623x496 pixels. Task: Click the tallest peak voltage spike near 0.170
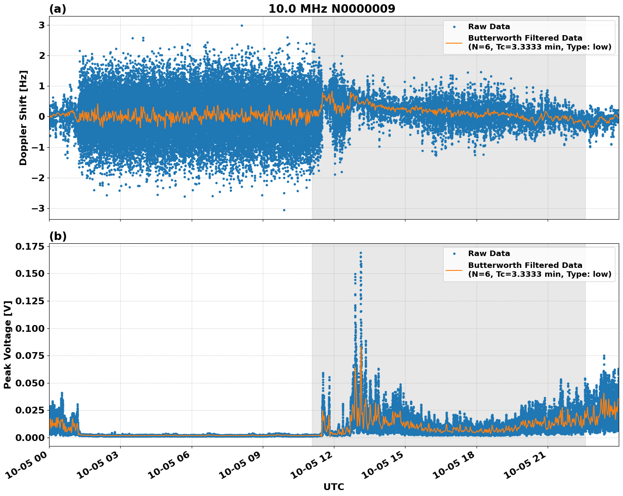coord(361,253)
